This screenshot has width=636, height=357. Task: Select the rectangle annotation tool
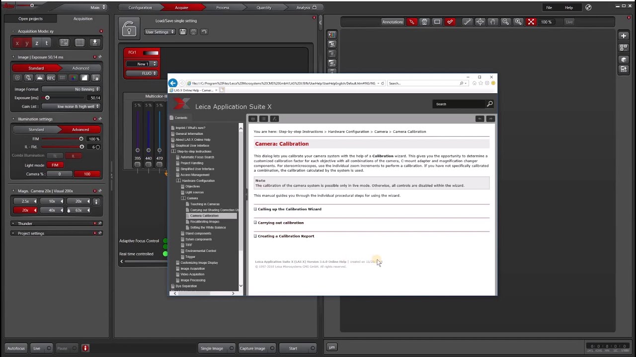pos(437,22)
